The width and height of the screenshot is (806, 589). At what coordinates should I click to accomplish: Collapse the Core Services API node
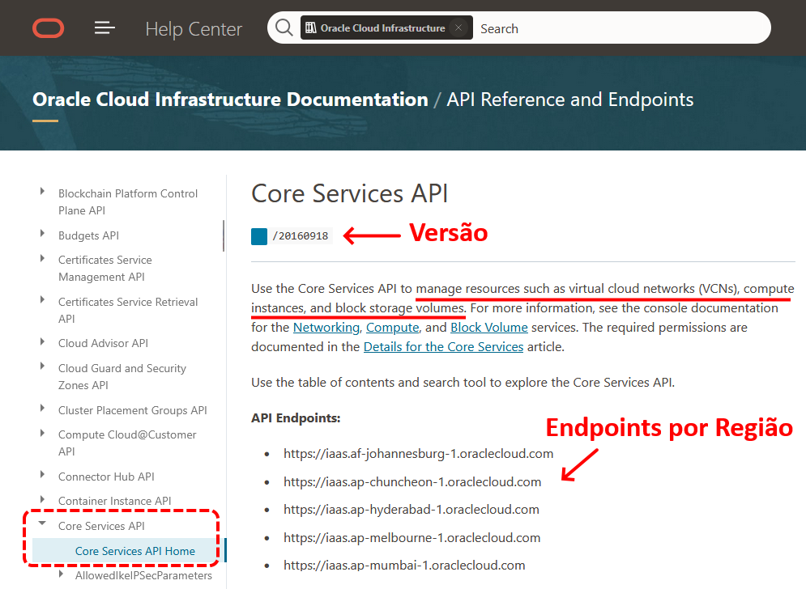tap(42, 524)
